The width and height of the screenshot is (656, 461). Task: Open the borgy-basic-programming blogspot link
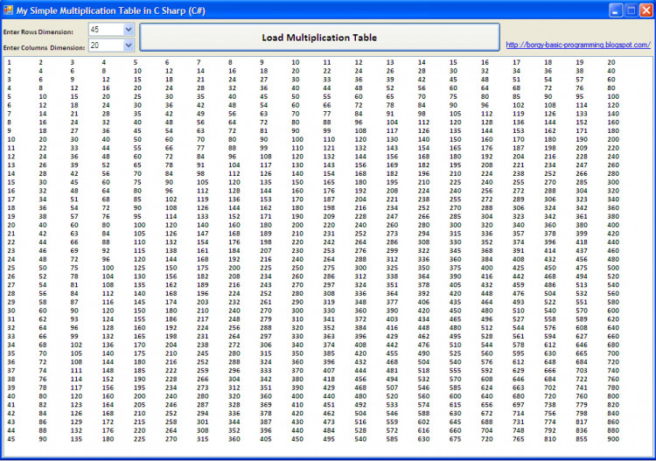[578, 45]
